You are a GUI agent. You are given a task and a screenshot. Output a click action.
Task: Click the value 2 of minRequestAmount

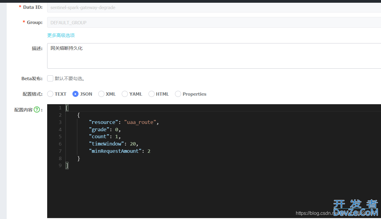coord(149,151)
